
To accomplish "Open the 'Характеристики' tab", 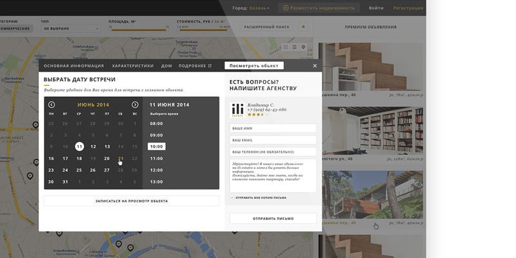I will pyautogui.click(x=133, y=66).
